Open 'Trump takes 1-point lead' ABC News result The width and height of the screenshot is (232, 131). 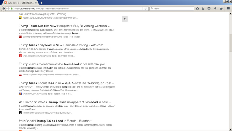coord(66,83)
